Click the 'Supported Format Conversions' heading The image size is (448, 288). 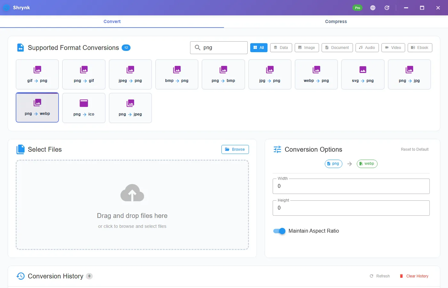(73, 48)
